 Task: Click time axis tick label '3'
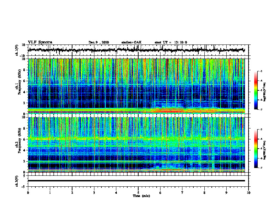[94, 193]
